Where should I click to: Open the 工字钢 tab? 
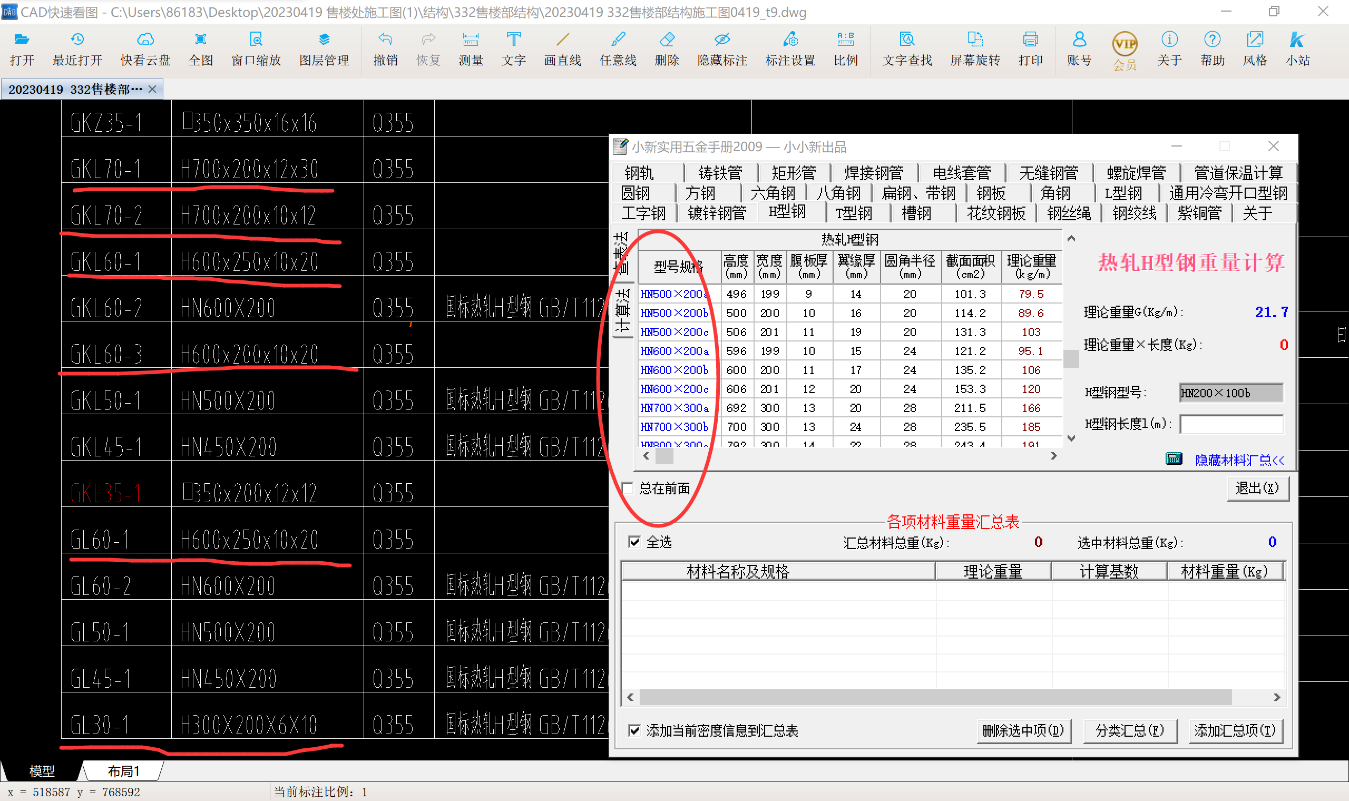[x=643, y=213]
